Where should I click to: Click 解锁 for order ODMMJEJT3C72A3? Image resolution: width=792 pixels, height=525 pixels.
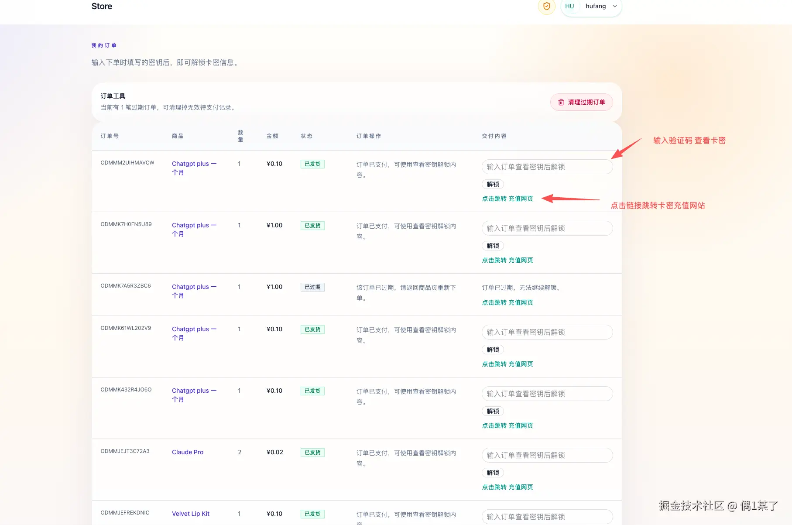tap(493, 473)
